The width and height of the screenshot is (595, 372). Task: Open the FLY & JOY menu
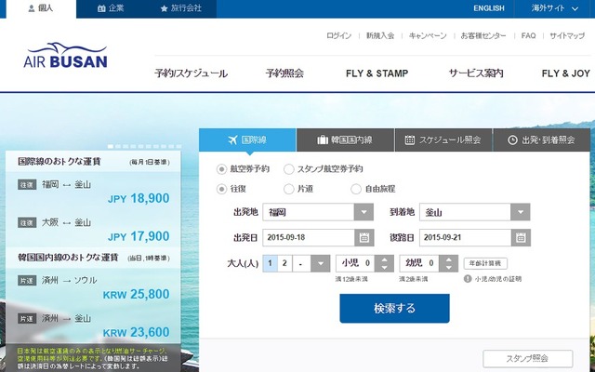566,73
